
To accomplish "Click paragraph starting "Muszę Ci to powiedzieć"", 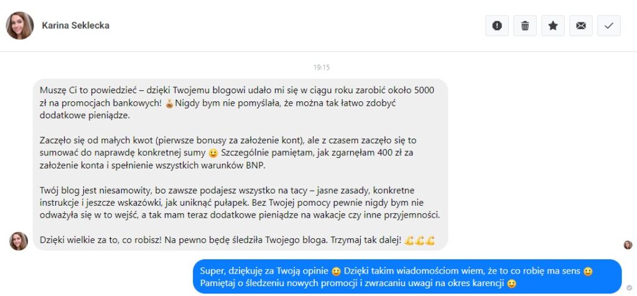I will pyautogui.click(x=237, y=103).
